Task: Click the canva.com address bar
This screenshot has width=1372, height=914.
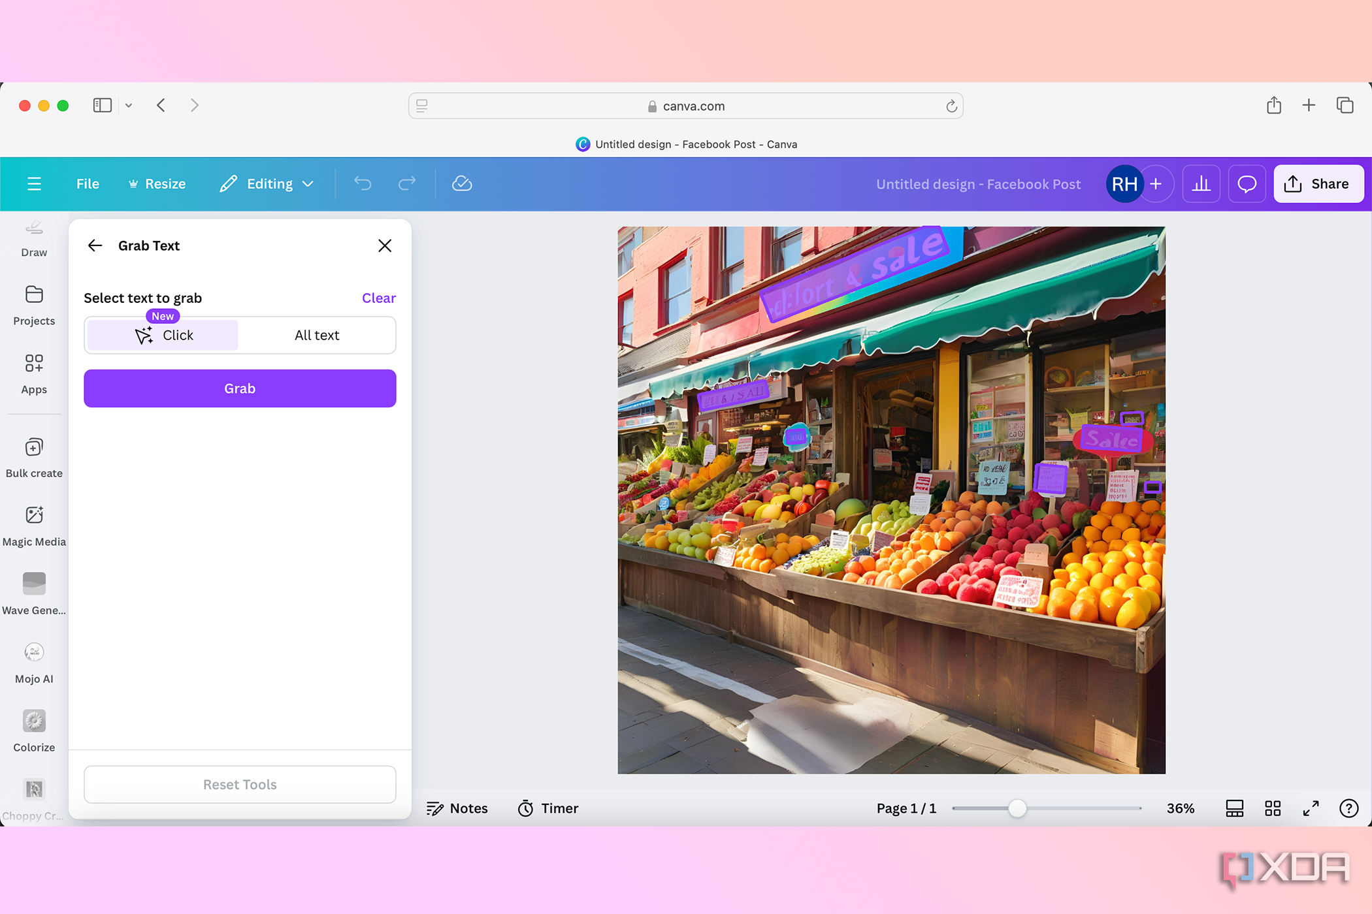Action: [x=686, y=106]
